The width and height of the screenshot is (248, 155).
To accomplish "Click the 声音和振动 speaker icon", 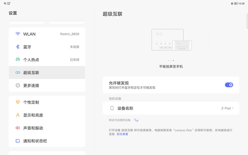I will [x=18, y=128].
